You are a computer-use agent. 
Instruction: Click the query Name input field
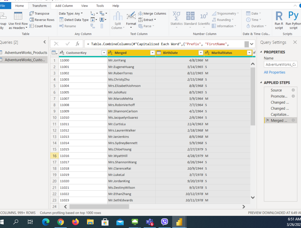click(280, 64)
